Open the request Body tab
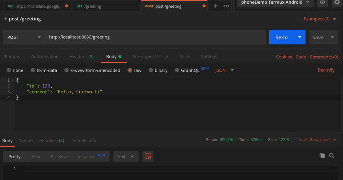Screen dimensions: 343x180 [113, 57]
